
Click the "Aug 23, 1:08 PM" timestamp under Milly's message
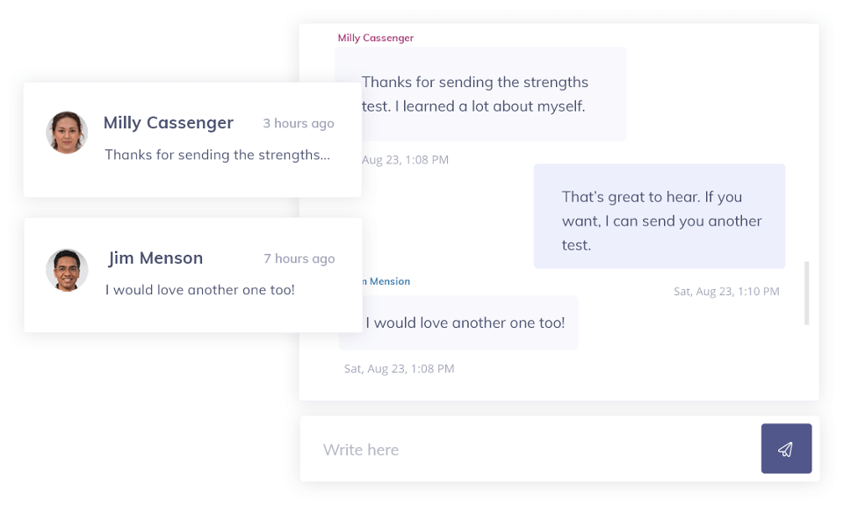pos(405,160)
